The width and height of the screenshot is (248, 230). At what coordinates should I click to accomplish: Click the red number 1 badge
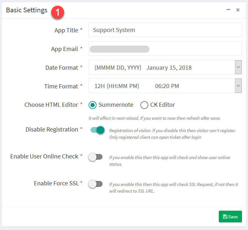tap(57, 12)
